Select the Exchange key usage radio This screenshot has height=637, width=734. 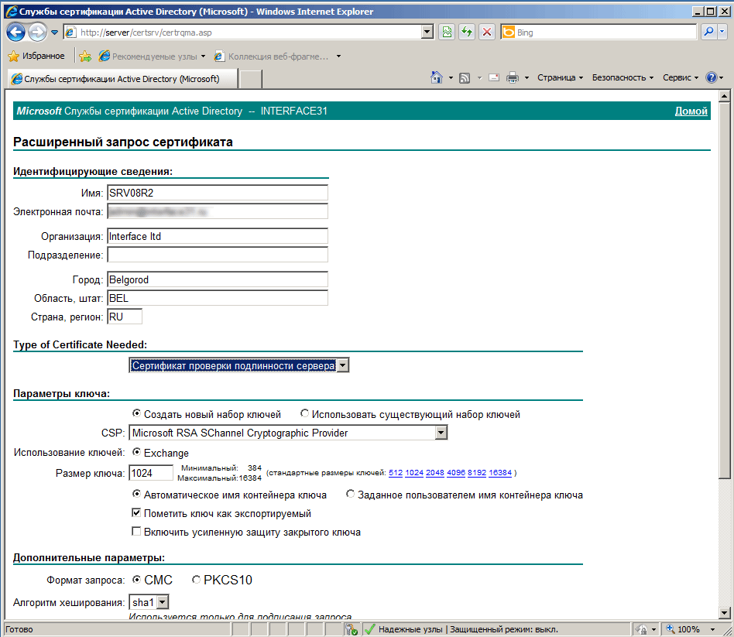click(136, 452)
